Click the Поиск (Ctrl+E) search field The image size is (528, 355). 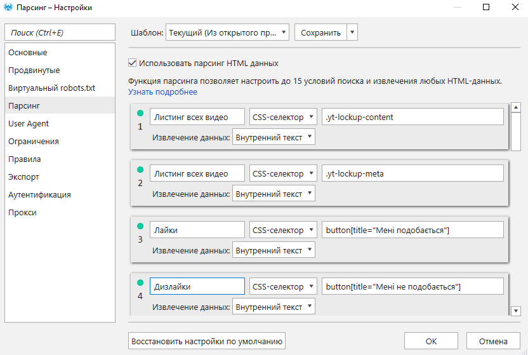coord(60,32)
